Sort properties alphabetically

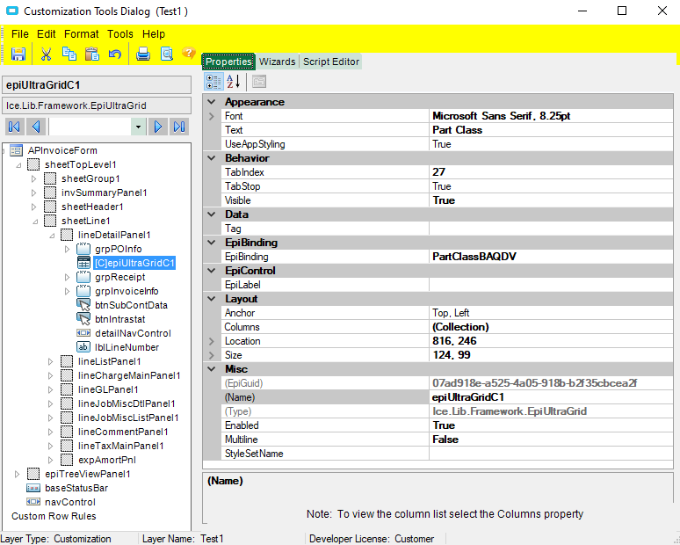pyautogui.click(x=234, y=82)
